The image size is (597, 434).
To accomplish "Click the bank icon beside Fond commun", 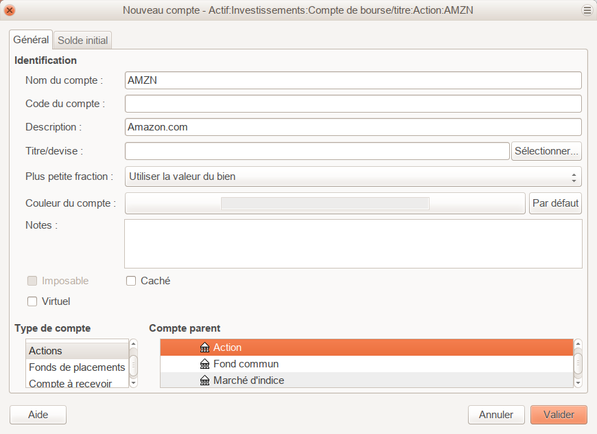I will (204, 364).
